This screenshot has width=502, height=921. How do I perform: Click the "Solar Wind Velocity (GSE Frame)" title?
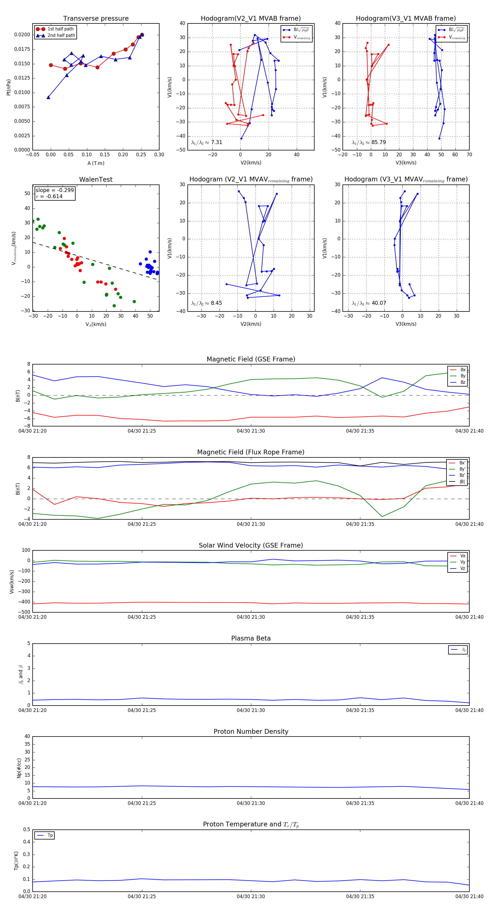[x=251, y=546]
